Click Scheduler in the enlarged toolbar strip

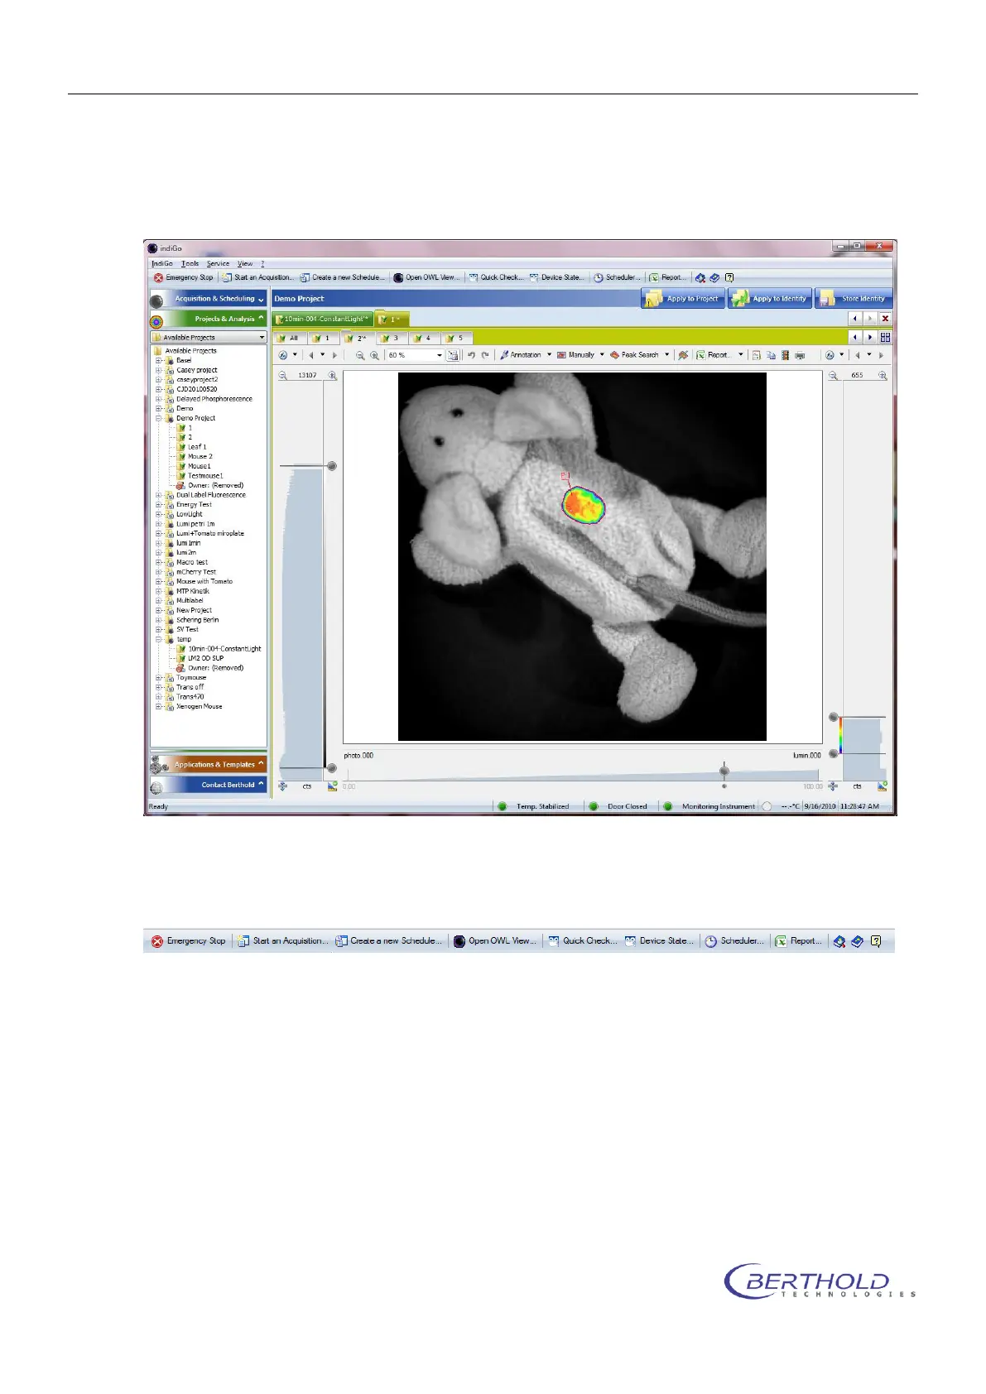(735, 941)
